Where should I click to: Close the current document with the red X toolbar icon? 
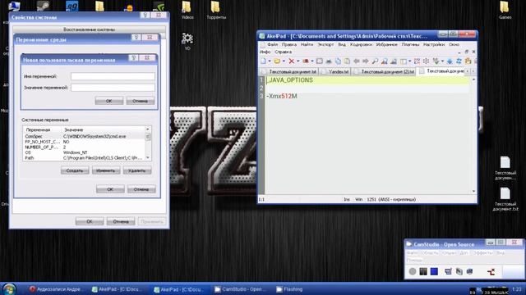click(291, 61)
